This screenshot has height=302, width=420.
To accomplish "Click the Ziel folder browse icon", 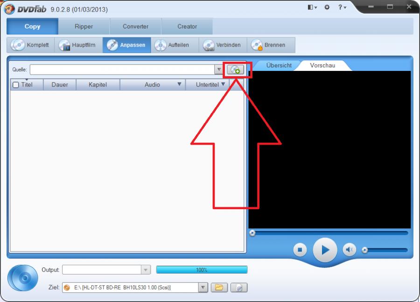I will click(x=219, y=288).
